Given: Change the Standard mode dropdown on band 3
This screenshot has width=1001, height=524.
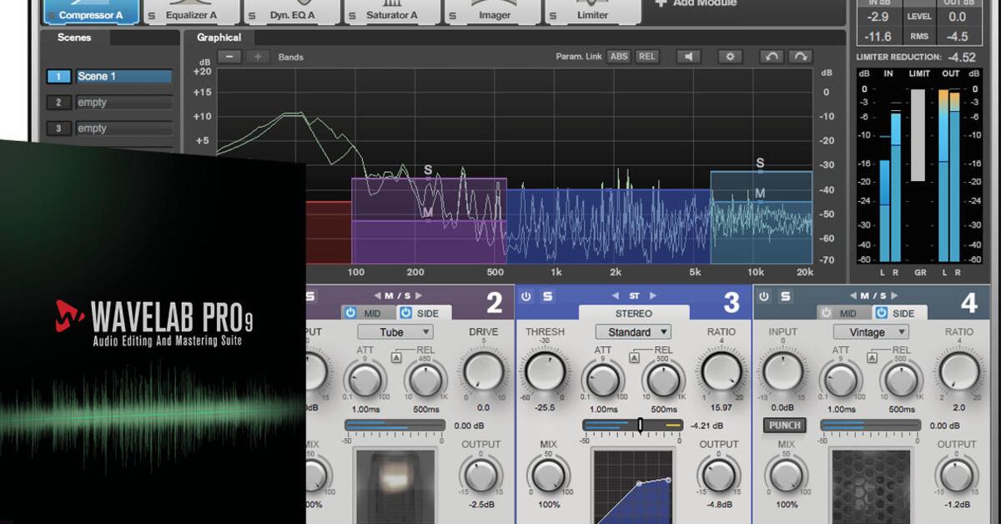Looking at the screenshot, I should point(632,331).
